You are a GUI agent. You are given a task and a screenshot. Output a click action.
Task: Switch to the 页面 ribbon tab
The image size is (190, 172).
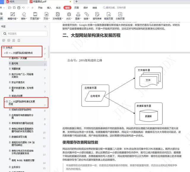(77, 8)
